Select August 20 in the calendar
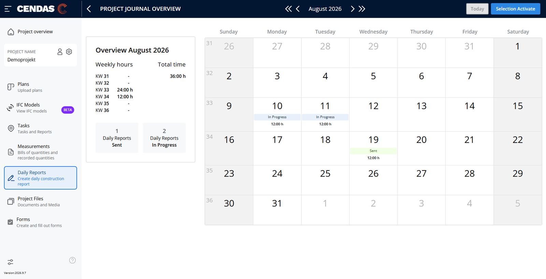The image size is (546, 279). pos(421,148)
